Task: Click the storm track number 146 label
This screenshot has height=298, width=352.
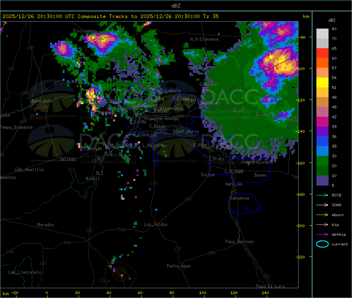Action: click(x=259, y=74)
